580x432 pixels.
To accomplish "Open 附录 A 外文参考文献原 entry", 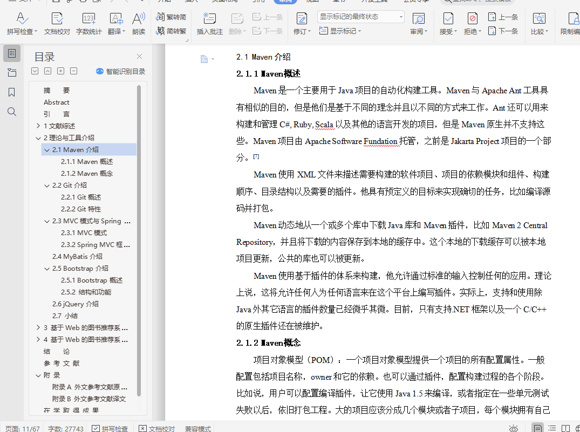I will coord(90,387).
